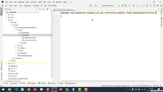Viewport: 163px width, 92px height.
Task: Open Search Everywhere magnifier icon
Action: [155, 6]
